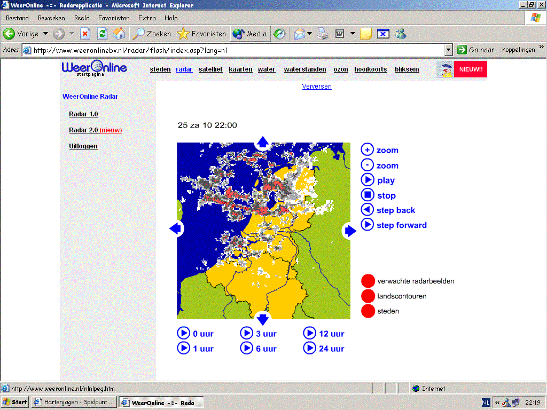This screenshot has height=410, width=547.
Task: Open the Radar 1.0 link
Action: coord(83,114)
